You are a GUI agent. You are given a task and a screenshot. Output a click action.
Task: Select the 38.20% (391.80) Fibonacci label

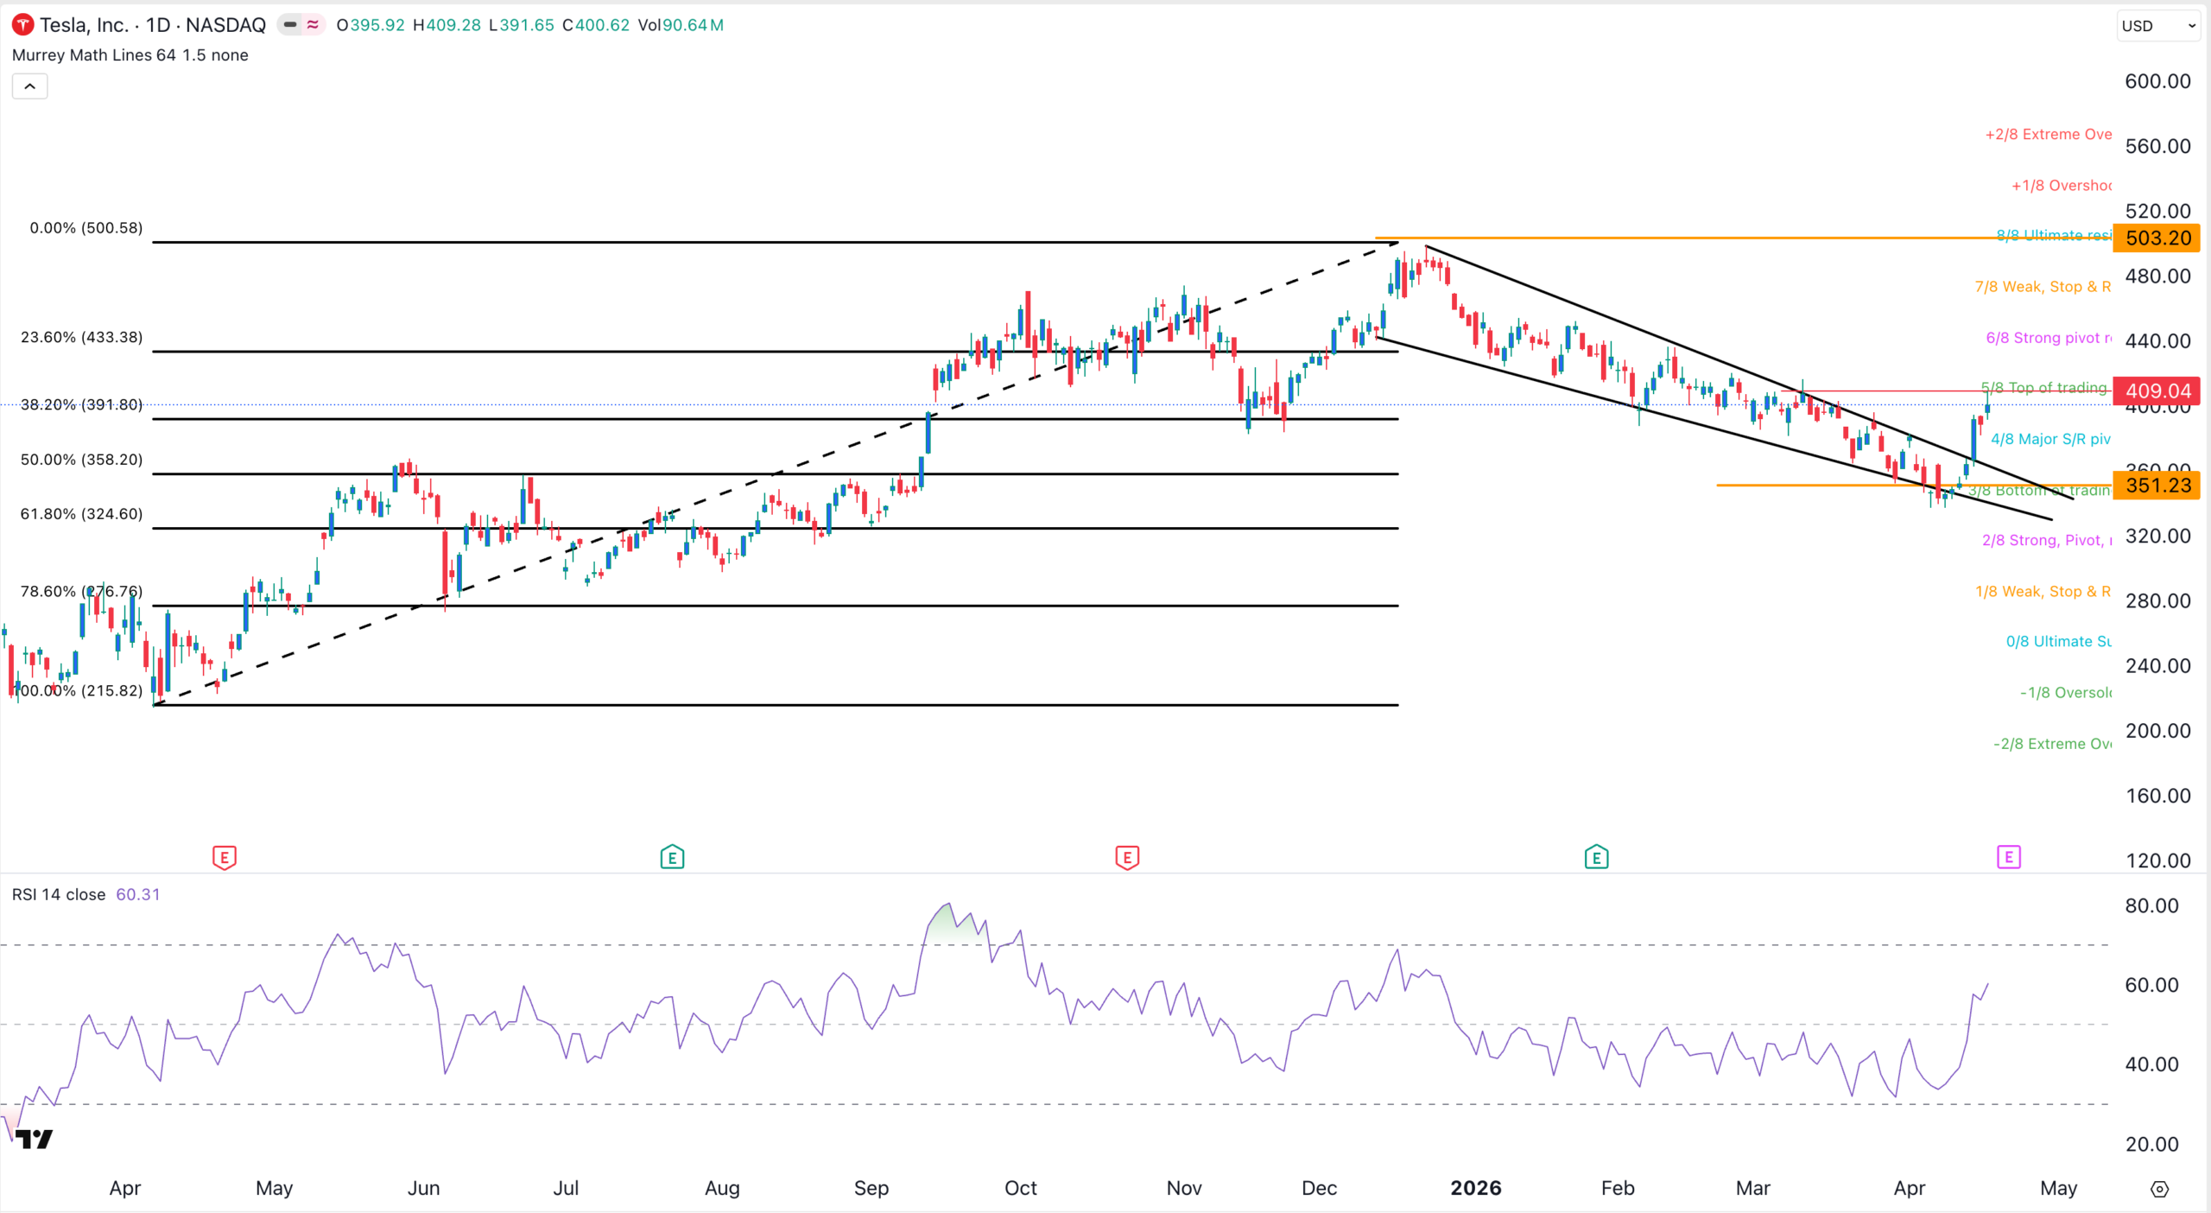click(82, 404)
